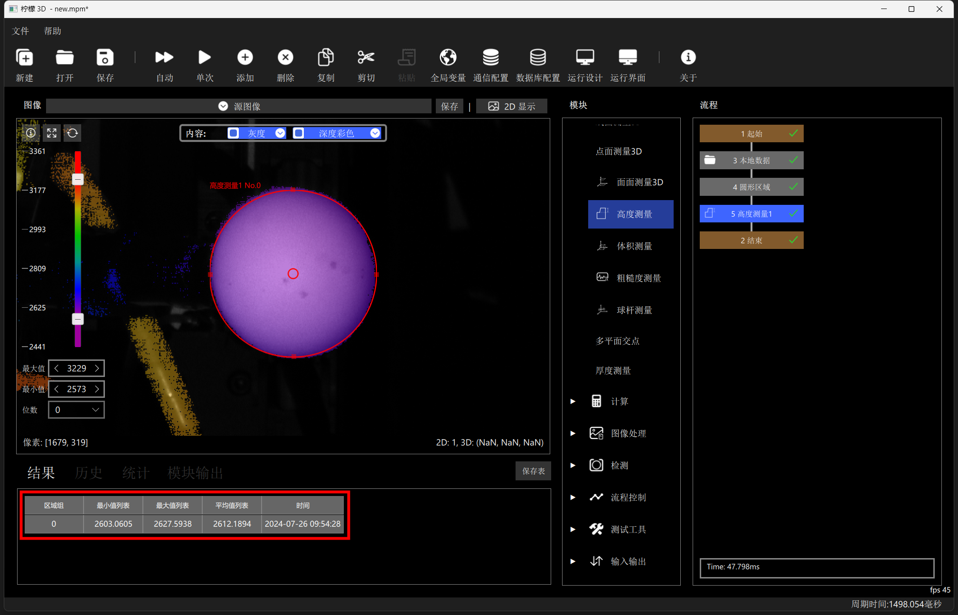Decrease 最大值 with left arrow
Screen dimensions: 958x615
(56, 368)
